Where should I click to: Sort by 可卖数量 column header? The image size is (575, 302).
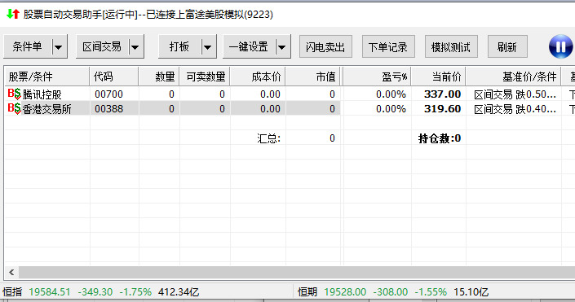(x=205, y=77)
